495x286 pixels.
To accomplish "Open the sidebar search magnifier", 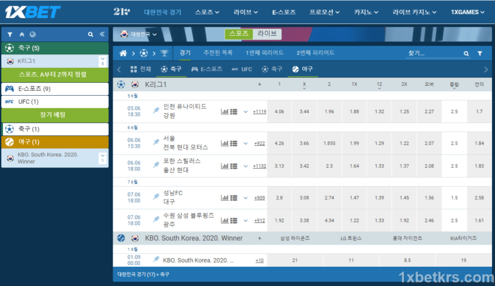I will coord(90,35).
